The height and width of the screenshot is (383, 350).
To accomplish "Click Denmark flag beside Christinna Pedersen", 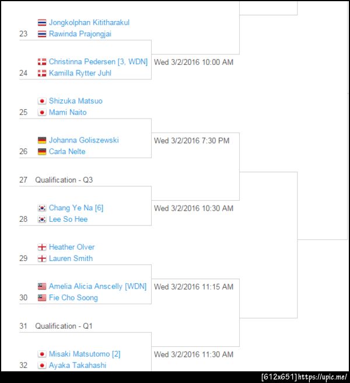I will pyautogui.click(x=42, y=62).
